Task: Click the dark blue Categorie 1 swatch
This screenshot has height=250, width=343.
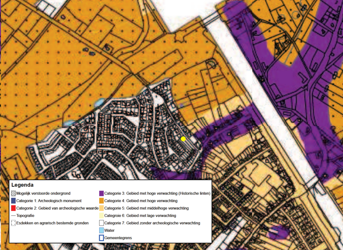Action: pyautogui.click(x=13, y=201)
